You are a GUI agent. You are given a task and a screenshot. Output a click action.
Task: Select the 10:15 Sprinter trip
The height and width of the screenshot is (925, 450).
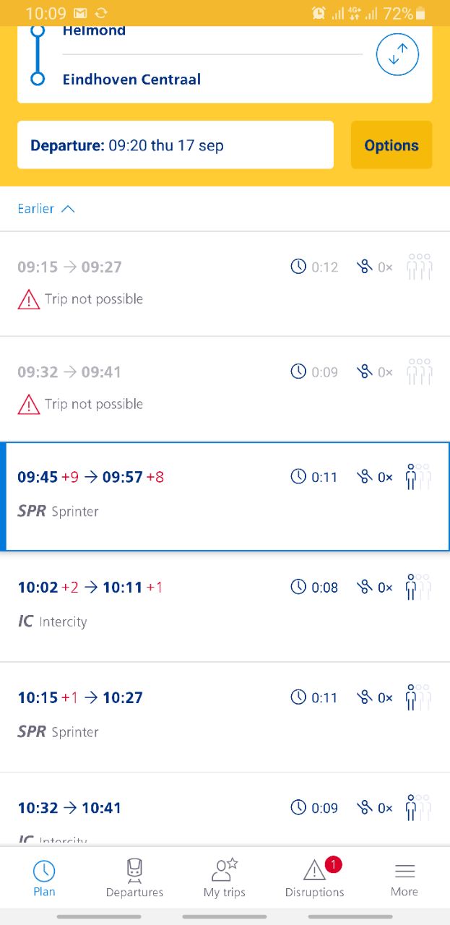point(181,715)
